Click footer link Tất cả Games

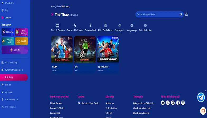56,103
